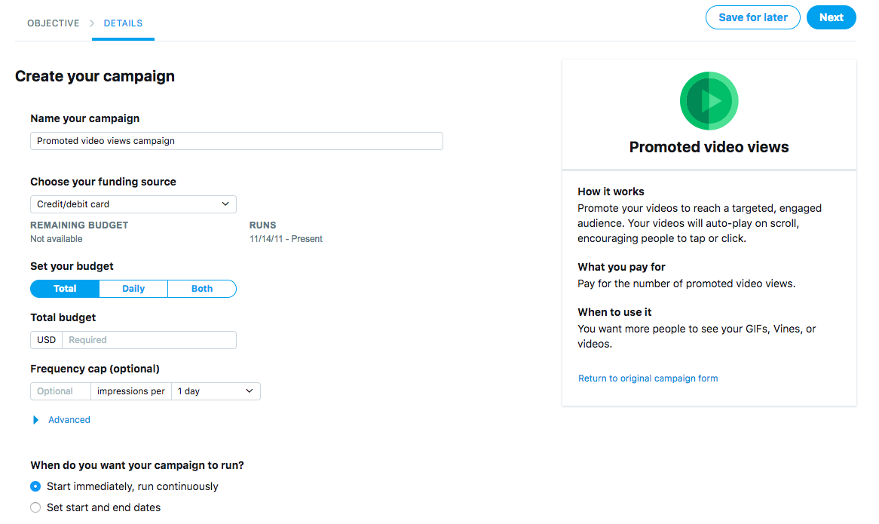Switch budget type to Daily

click(133, 289)
